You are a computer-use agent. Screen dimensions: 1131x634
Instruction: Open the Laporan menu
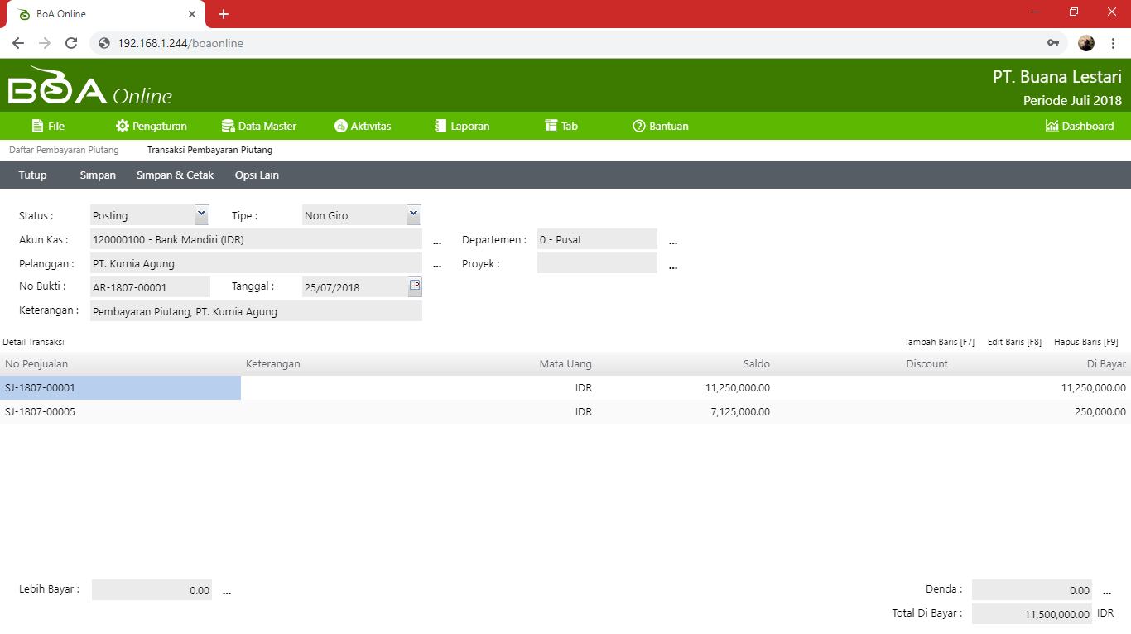click(x=462, y=127)
